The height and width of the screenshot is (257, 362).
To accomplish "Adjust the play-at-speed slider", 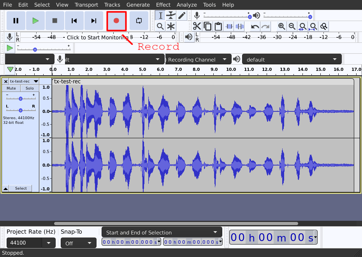I will [44, 48].
